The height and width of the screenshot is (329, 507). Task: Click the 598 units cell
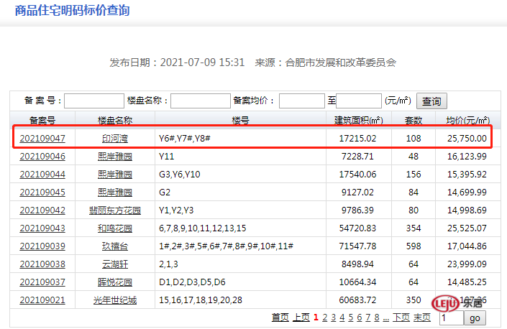click(x=414, y=246)
